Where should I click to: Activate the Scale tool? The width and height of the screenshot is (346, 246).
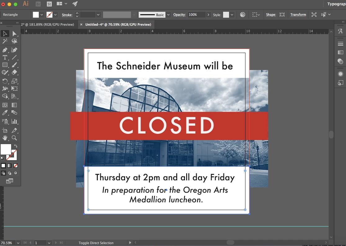[14, 81]
